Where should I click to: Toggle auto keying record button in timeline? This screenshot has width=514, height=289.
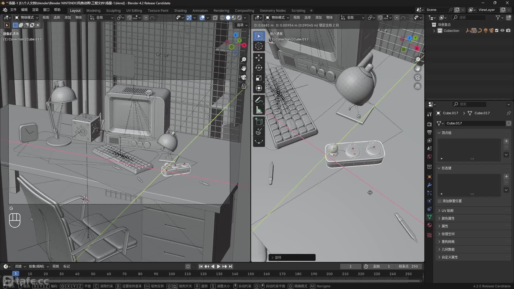tap(188, 267)
